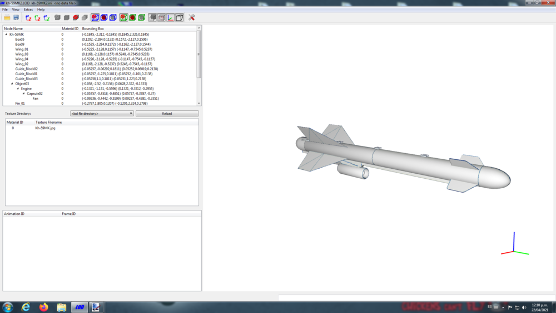Switch to the Y-X axis view
The width and height of the screenshot is (556, 313).
pos(37,17)
